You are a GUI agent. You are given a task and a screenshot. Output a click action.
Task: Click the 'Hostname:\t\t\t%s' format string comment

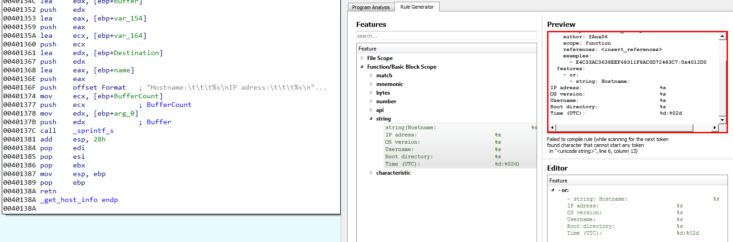[233, 87]
